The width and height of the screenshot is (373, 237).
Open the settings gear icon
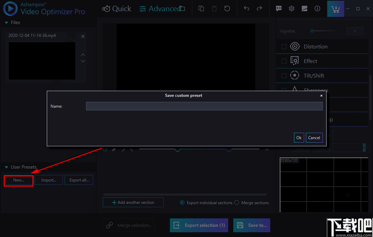click(x=291, y=8)
